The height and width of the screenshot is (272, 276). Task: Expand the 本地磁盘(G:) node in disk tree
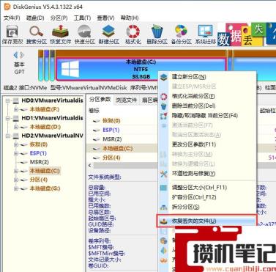(x=16, y=188)
